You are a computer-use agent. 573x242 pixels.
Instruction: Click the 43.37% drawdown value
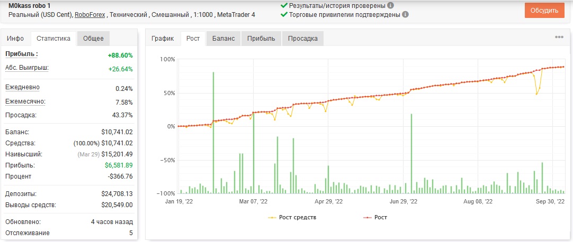pos(123,115)
